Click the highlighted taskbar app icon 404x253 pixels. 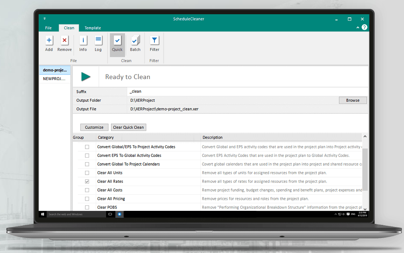pos(119,214)
